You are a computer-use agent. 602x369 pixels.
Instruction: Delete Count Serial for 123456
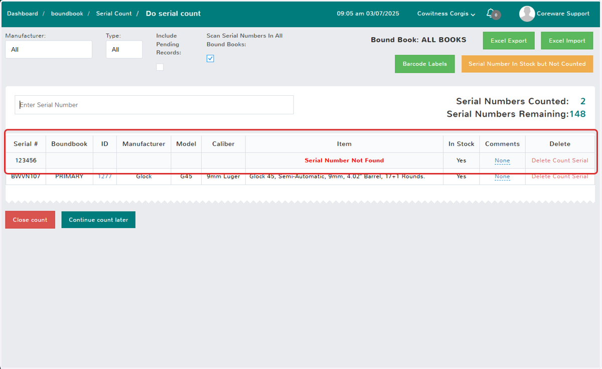pos(560,160)
